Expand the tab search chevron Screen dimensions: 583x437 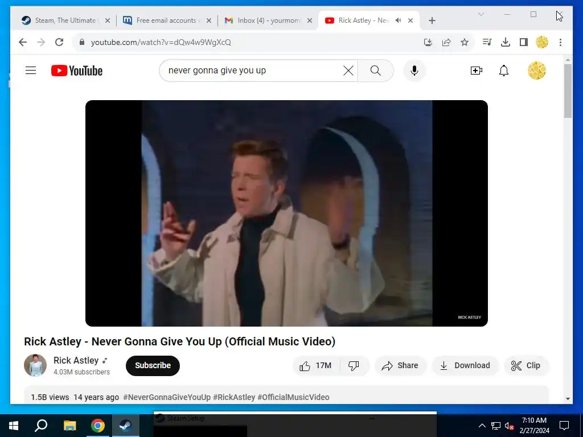point(481,14)
